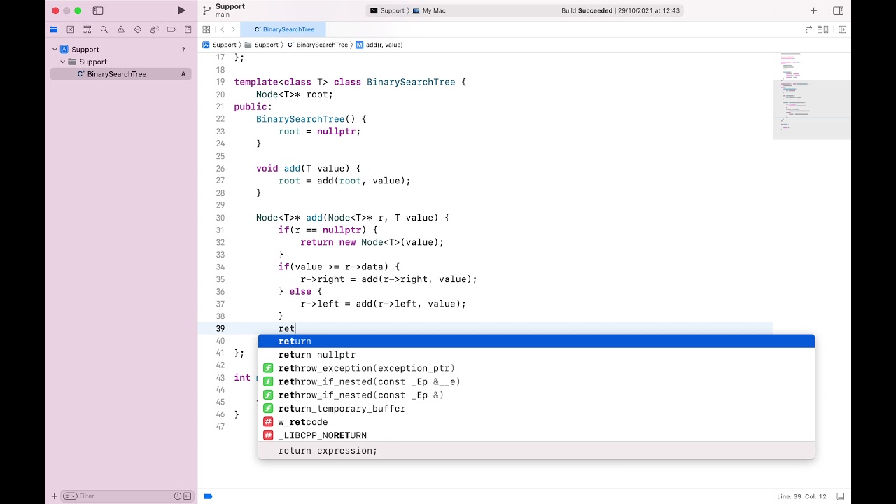Choose rethrow_exception(exception_ptr) completion
This screenshot has width=896, height=504.
(536, 368)
